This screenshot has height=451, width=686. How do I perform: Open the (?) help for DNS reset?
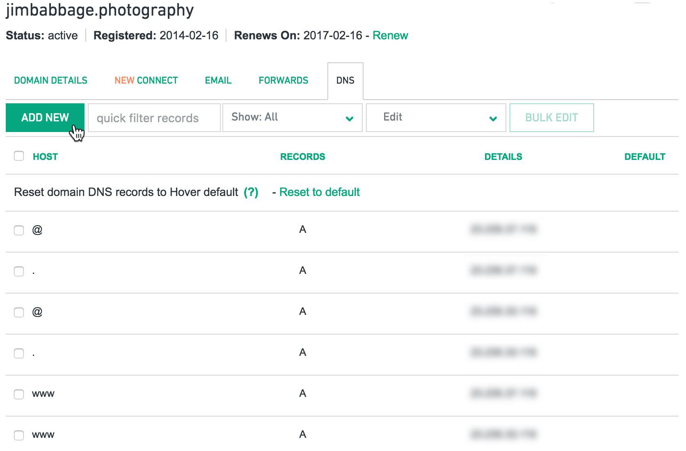(x=251, y=192)
